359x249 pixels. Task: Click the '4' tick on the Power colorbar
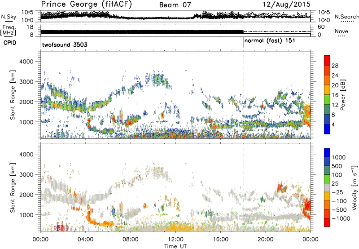333,124
